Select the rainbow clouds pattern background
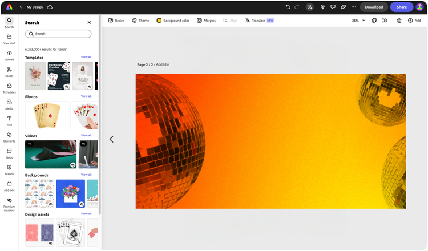 [x=39, y=193]
